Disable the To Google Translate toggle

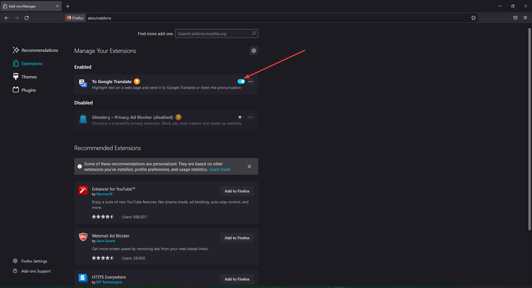pos(241,81)
